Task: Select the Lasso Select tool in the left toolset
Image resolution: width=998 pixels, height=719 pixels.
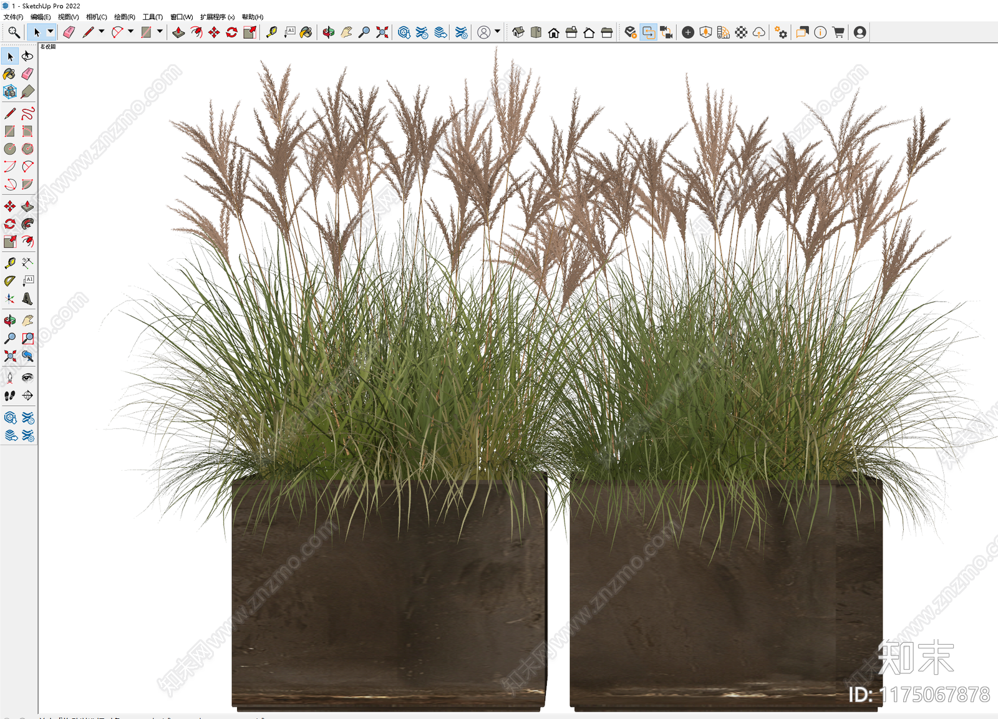Action: click(27, 56)
